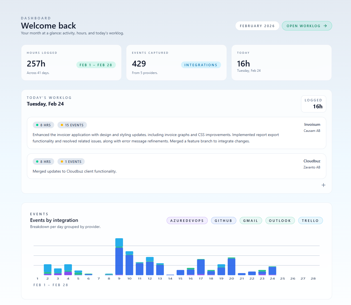The width and height of the screenshot is (351, 305).
Task: Open the Invoisum worklog entry description
Action: point(156,138)
